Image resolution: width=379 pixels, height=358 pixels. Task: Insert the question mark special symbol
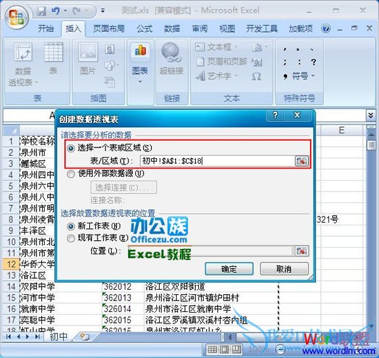314,62
